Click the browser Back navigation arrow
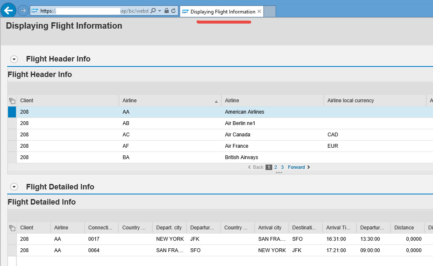The height and width of the screenshot is (266, 433). [8, 10]
